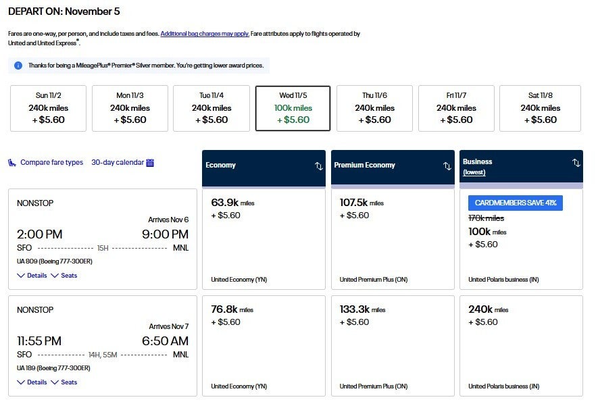This screenshot has width=598, height=404.
Task: Click United Polaris business (IN) label
Action: 503,280
